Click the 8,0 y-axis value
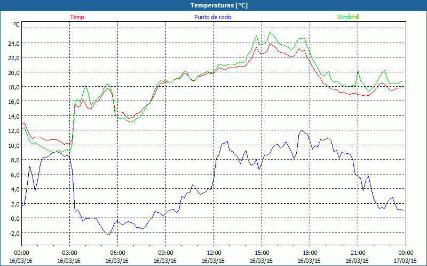The image size is (427, 266). (15, 160)
